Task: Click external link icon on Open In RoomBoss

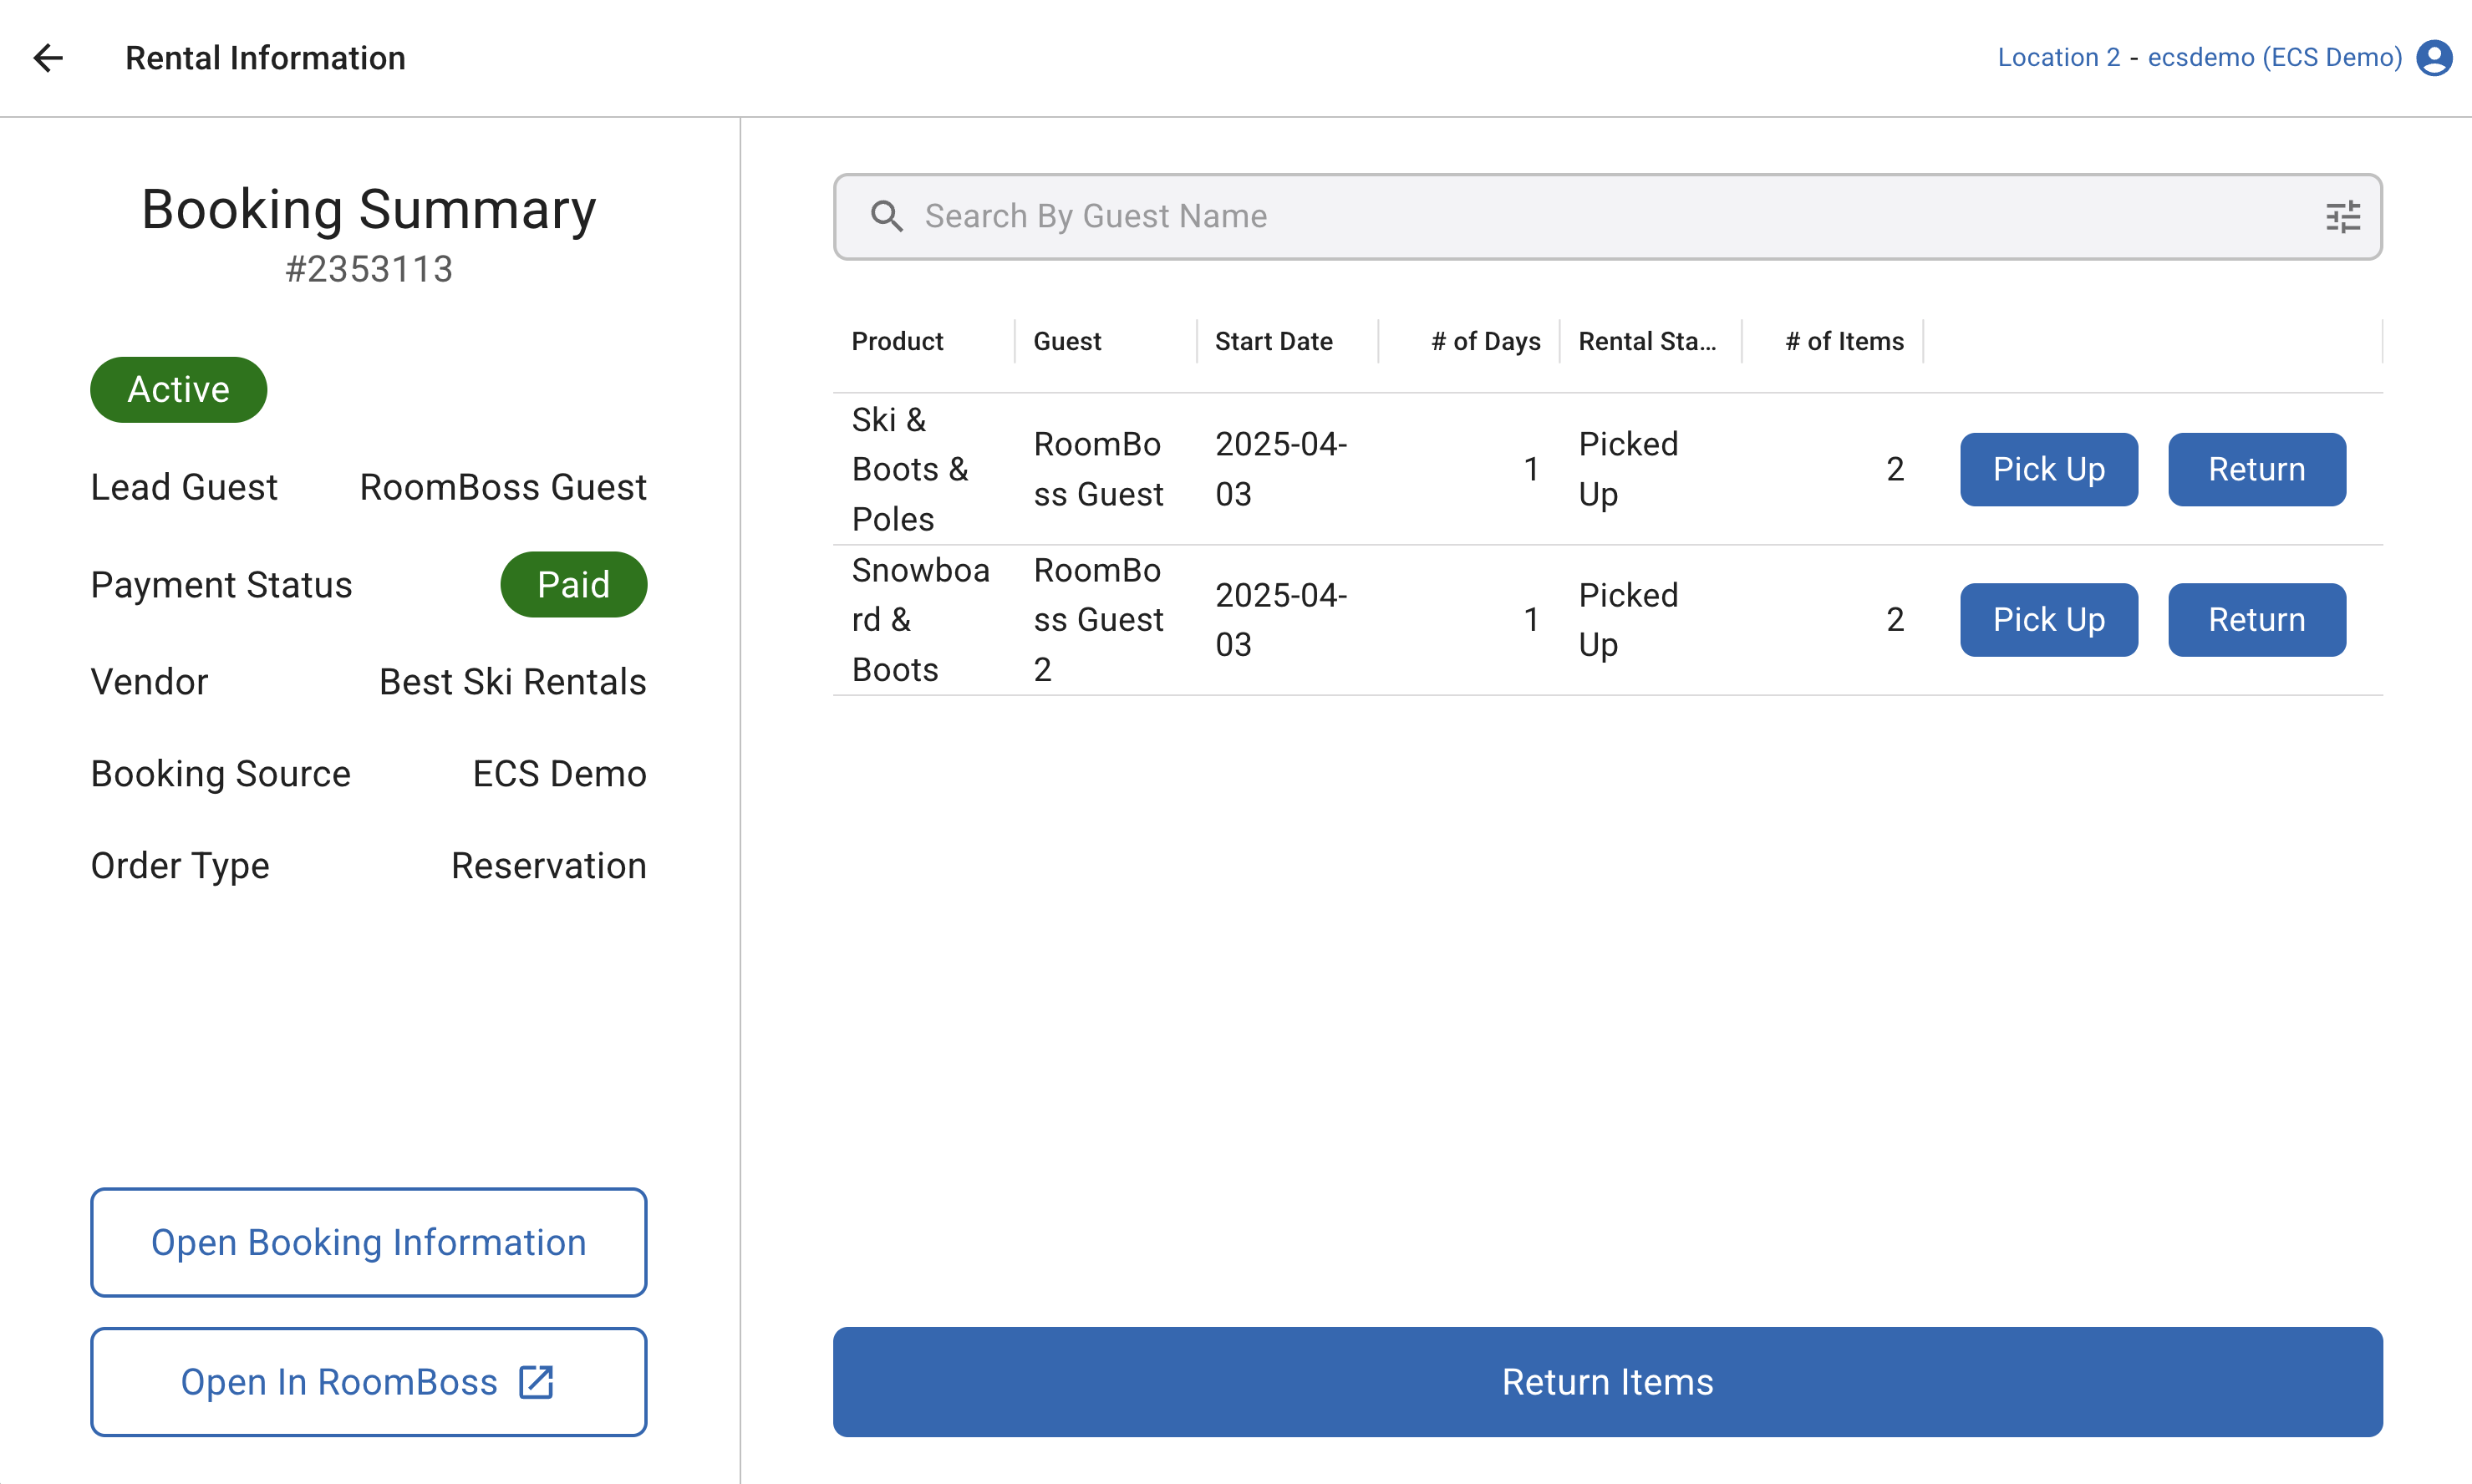Action: point(536,1382)
